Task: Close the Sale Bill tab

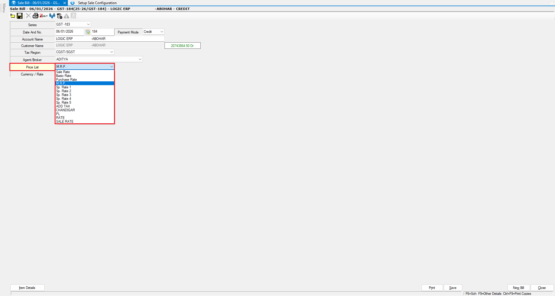Action: tap(65, 3)
